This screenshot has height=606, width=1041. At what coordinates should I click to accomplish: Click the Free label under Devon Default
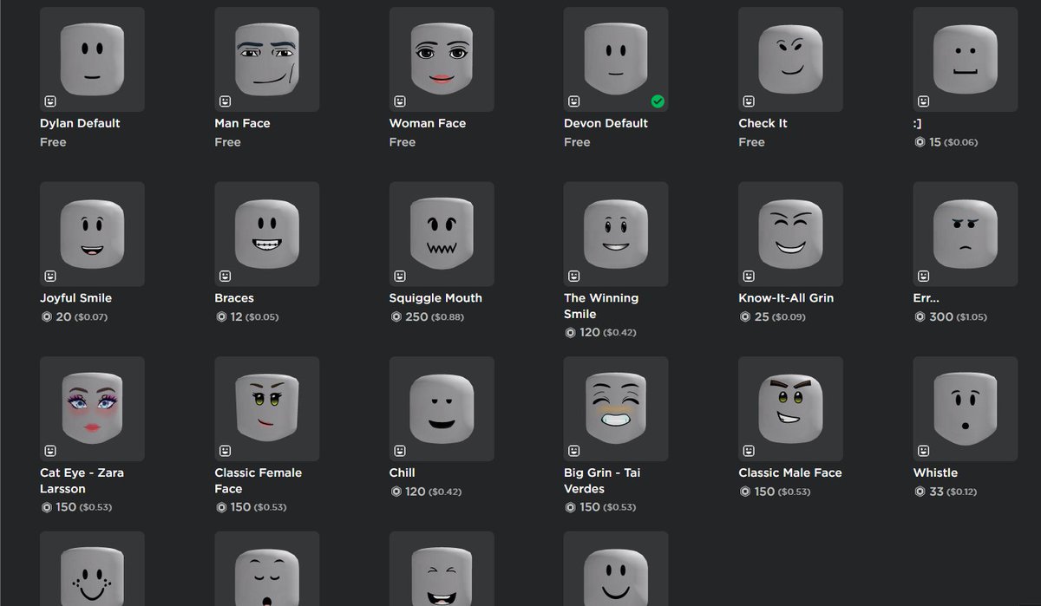(x=577, y=142)
